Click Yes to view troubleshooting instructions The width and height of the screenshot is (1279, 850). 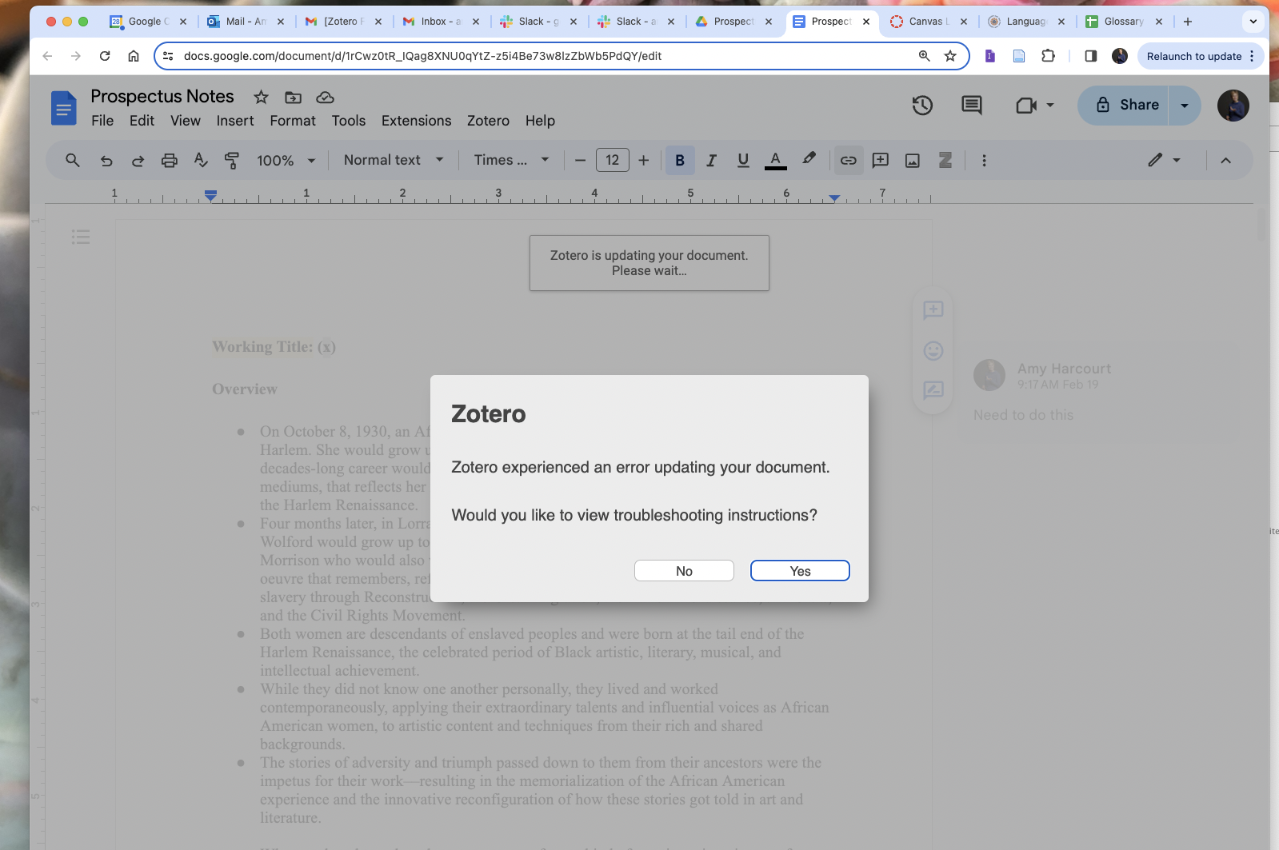coord(800,571)
